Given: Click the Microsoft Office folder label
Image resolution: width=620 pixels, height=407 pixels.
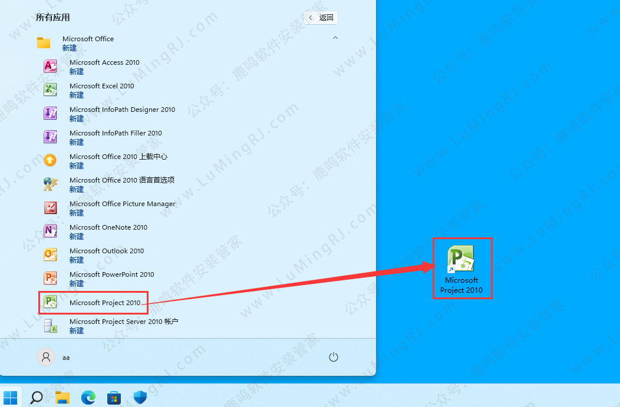Looking at the screenshot, I should (88, 39).
